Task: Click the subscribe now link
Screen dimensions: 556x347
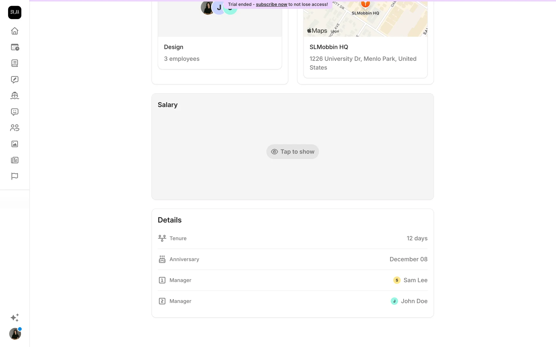Action: tap(271, 4)
